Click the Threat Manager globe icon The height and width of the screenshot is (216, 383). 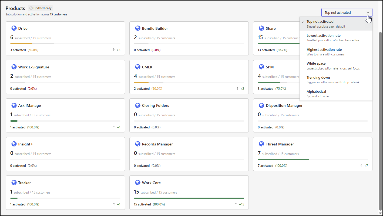tap(261, 144)
